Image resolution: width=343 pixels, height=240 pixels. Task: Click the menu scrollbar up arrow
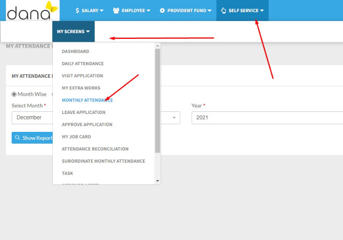[158, 46]
